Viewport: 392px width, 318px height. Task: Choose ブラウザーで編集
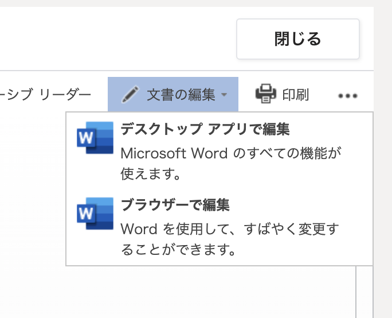175,205
